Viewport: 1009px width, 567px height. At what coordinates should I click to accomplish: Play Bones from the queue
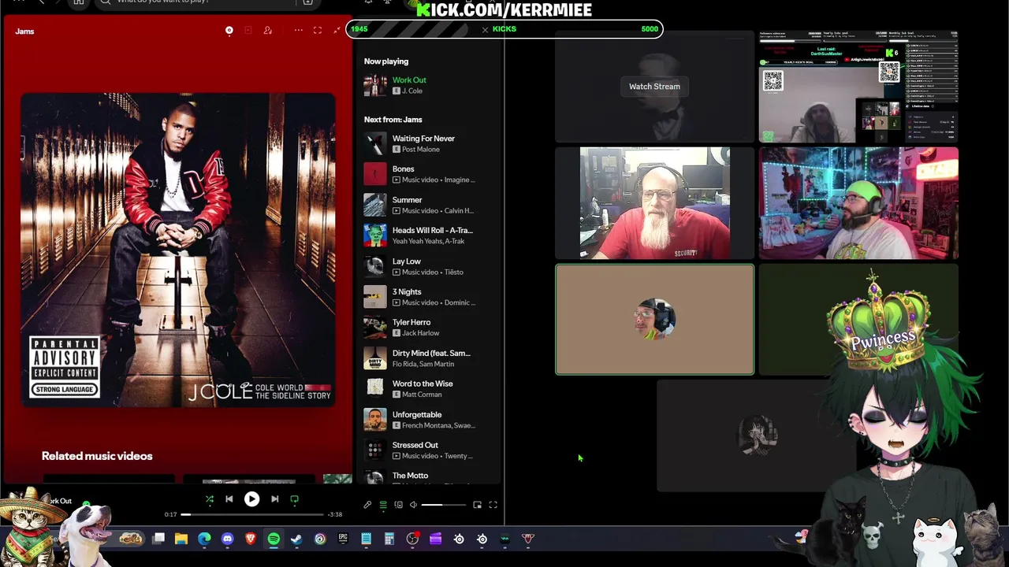(x=403, y=169)
